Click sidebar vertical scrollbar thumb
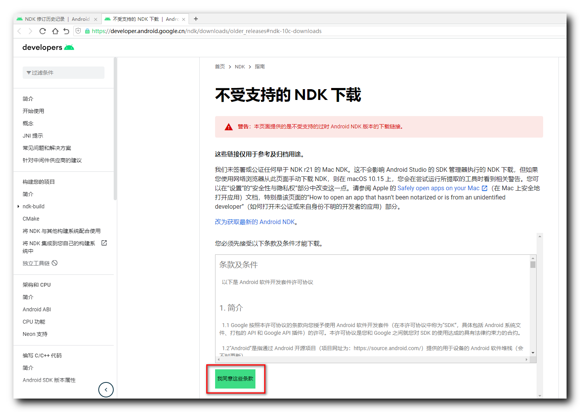Image resolution: width=580 pixels, height=412 pixels. tap(115, 129)
